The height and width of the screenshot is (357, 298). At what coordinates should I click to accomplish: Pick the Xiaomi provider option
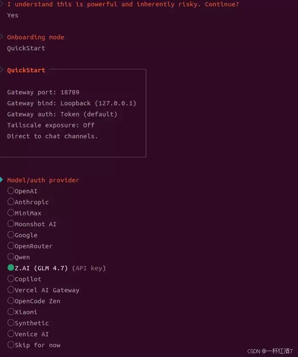11,312
